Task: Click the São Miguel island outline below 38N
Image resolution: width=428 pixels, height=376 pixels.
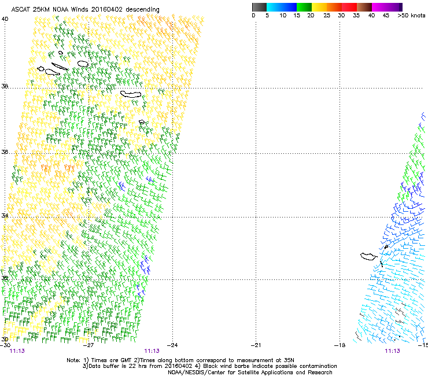Action: point(131,94)
